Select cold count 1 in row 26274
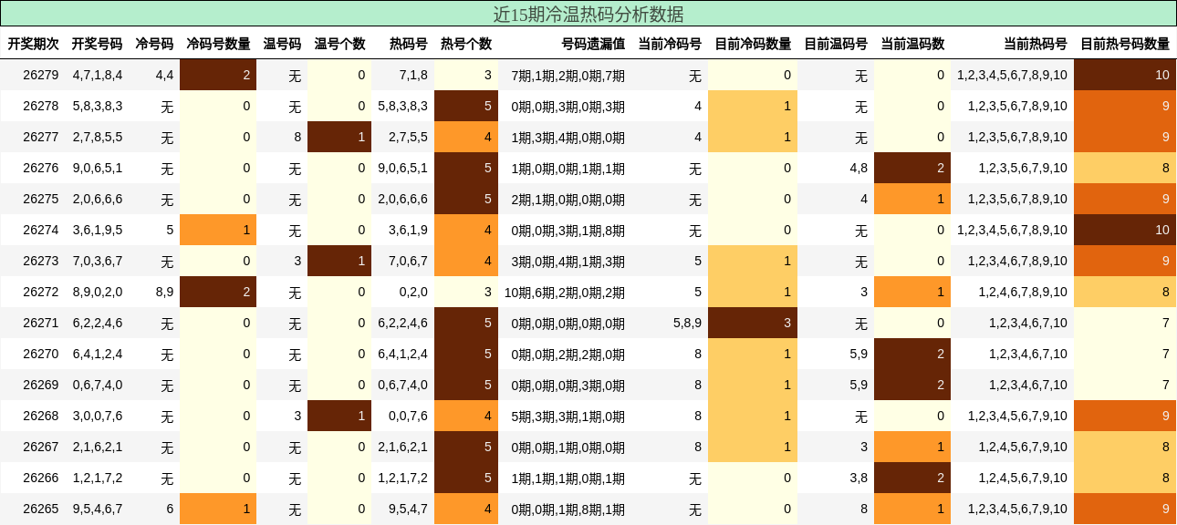1177x525 pixels. [218, 230]
